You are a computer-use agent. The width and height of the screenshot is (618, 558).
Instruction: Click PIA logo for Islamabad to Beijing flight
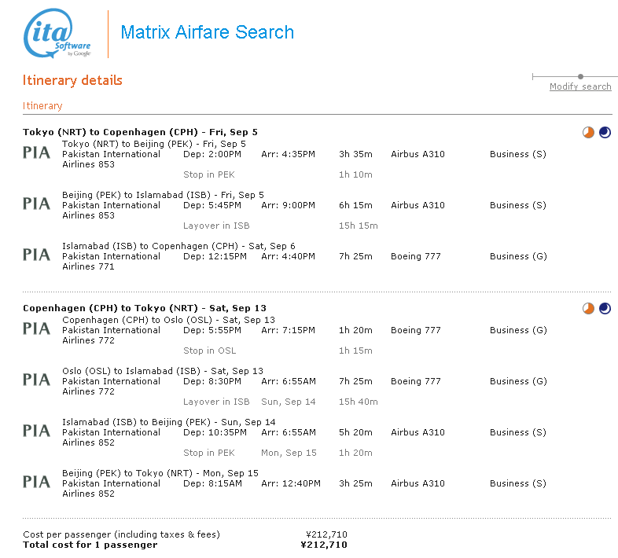[37, 431]
